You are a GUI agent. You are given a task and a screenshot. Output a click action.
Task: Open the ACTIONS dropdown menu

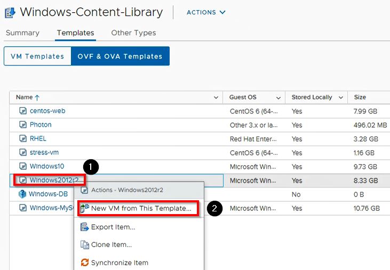pyautogui.click(x=206, y=12)
